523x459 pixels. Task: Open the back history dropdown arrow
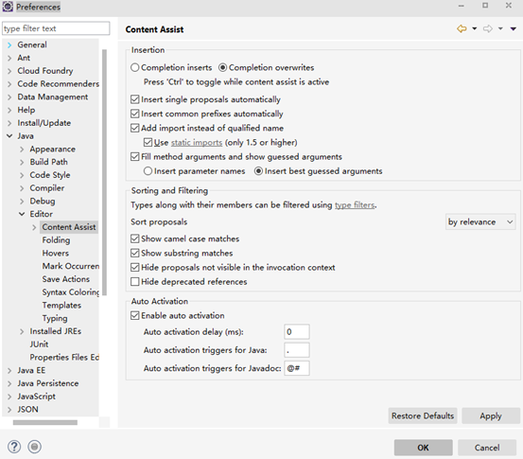(475, 29)
